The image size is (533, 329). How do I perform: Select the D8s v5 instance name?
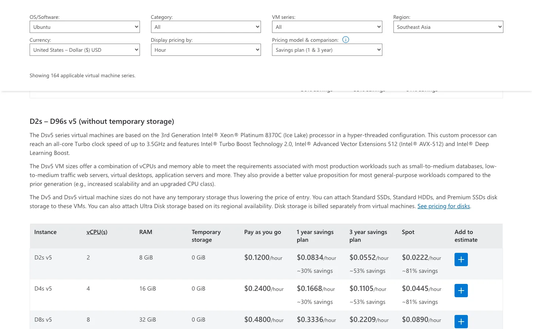coord(43,320)
